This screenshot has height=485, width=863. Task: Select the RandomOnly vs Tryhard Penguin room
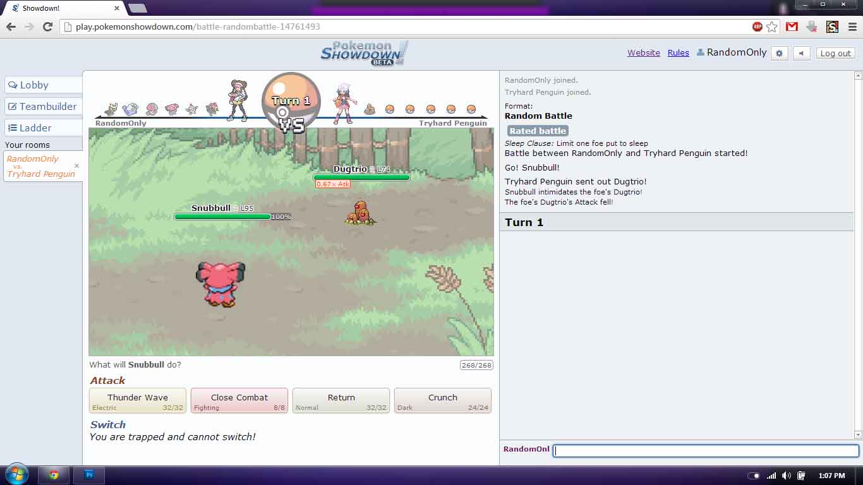pyautogui.click(x=38, y=166)
